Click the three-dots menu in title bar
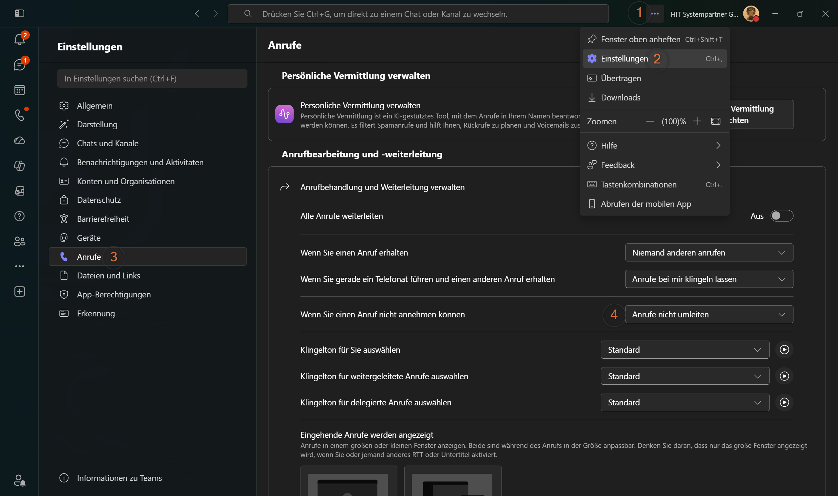Screen dimensions: 838x496 pyautogui.click(x=655, y=14)
